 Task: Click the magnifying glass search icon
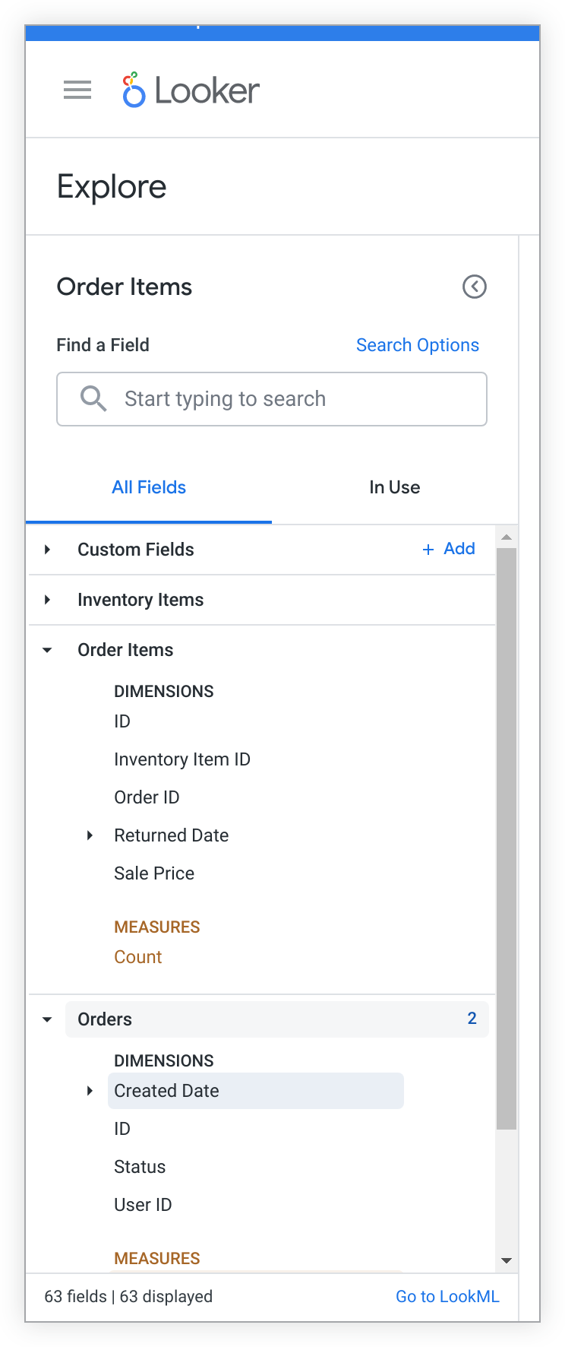pyautogui.click(x=93, y=398)
